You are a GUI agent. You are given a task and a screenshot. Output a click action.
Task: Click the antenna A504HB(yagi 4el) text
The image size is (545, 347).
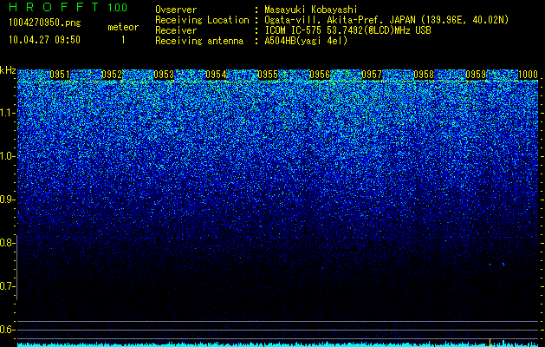point(306,41)
